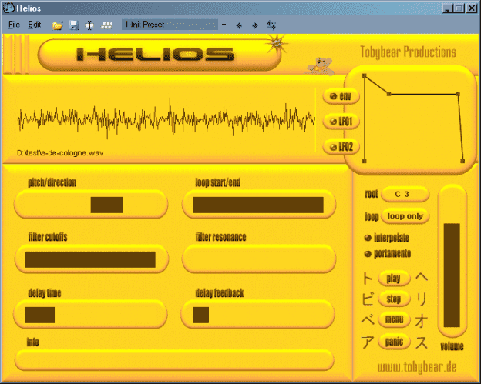Viewport: 481px width, 384px height.
Task: Open the loop mode 'loop only' selector
Action: 405,216
